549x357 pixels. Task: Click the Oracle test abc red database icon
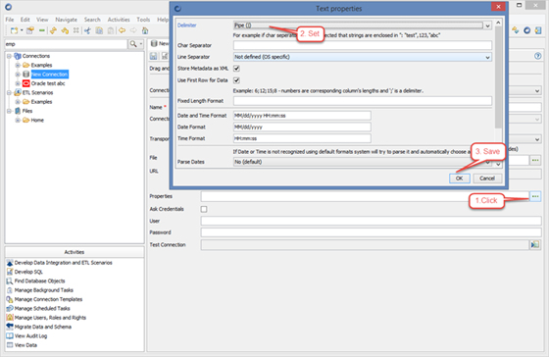pyautogui.click(x=25, y=83)
